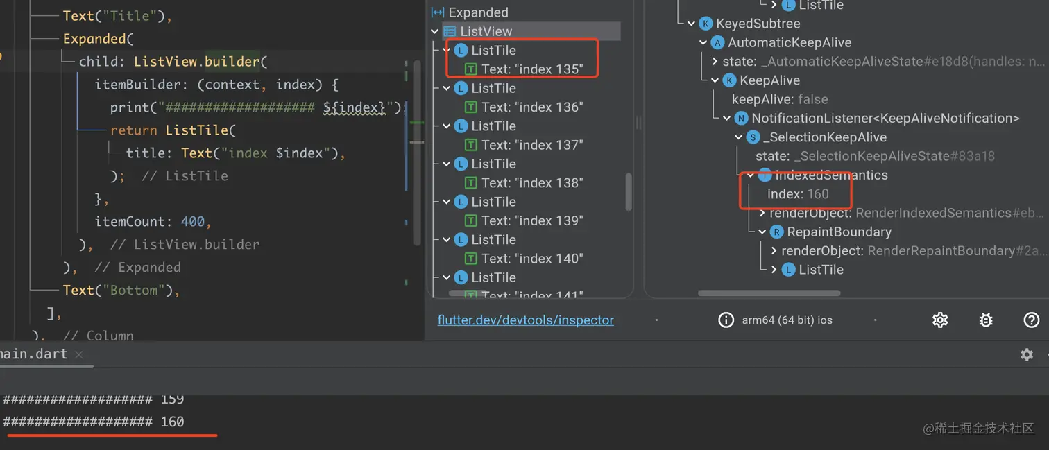Collapse the KeepAlive node chevron
This screenshot has height=450, width=1049.
coord(715,80)
